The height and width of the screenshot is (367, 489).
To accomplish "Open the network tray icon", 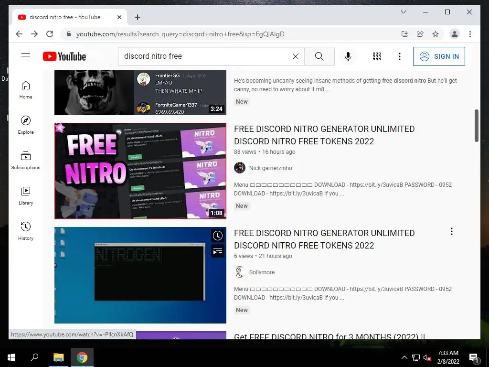I will pos(416,357).
